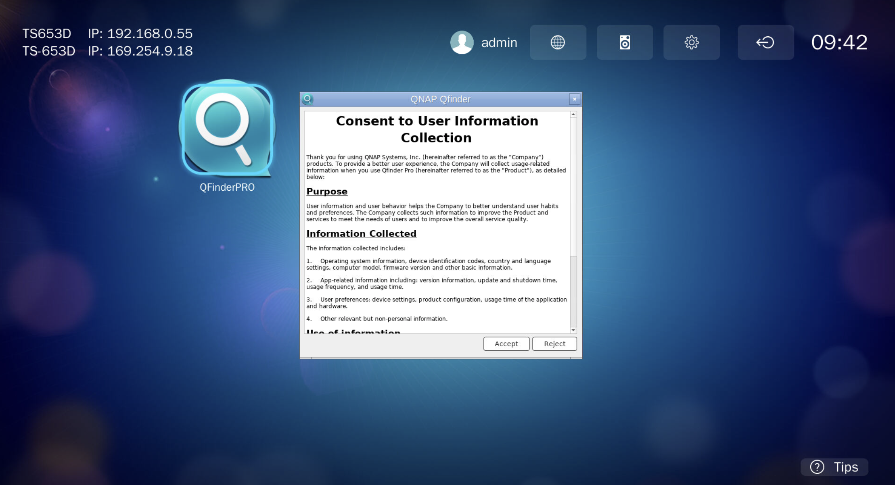Click the Tips label text
895x485 pixels.
(846, 467)
